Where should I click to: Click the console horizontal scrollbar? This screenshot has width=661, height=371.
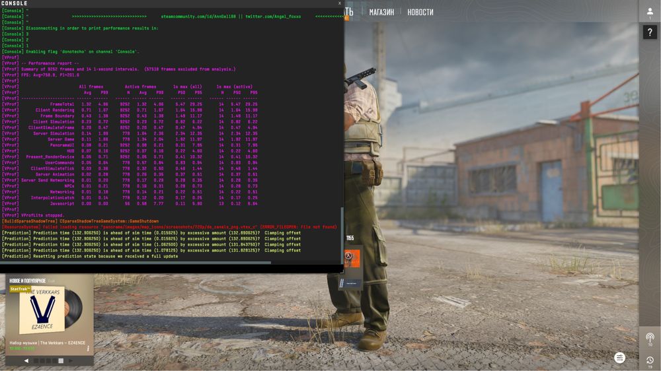point(136,263)
